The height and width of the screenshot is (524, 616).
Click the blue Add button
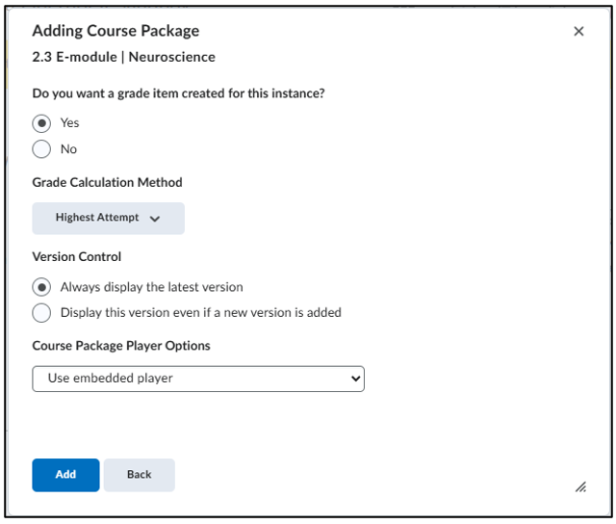point(65,475)
